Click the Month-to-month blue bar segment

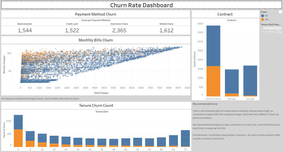click(213, 46)
